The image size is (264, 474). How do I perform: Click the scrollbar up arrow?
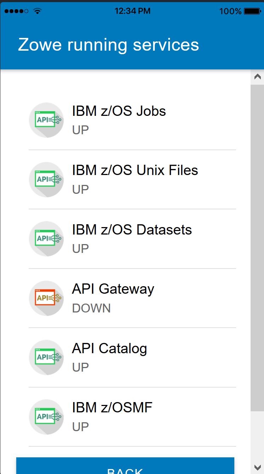click(x=257, y=77)
